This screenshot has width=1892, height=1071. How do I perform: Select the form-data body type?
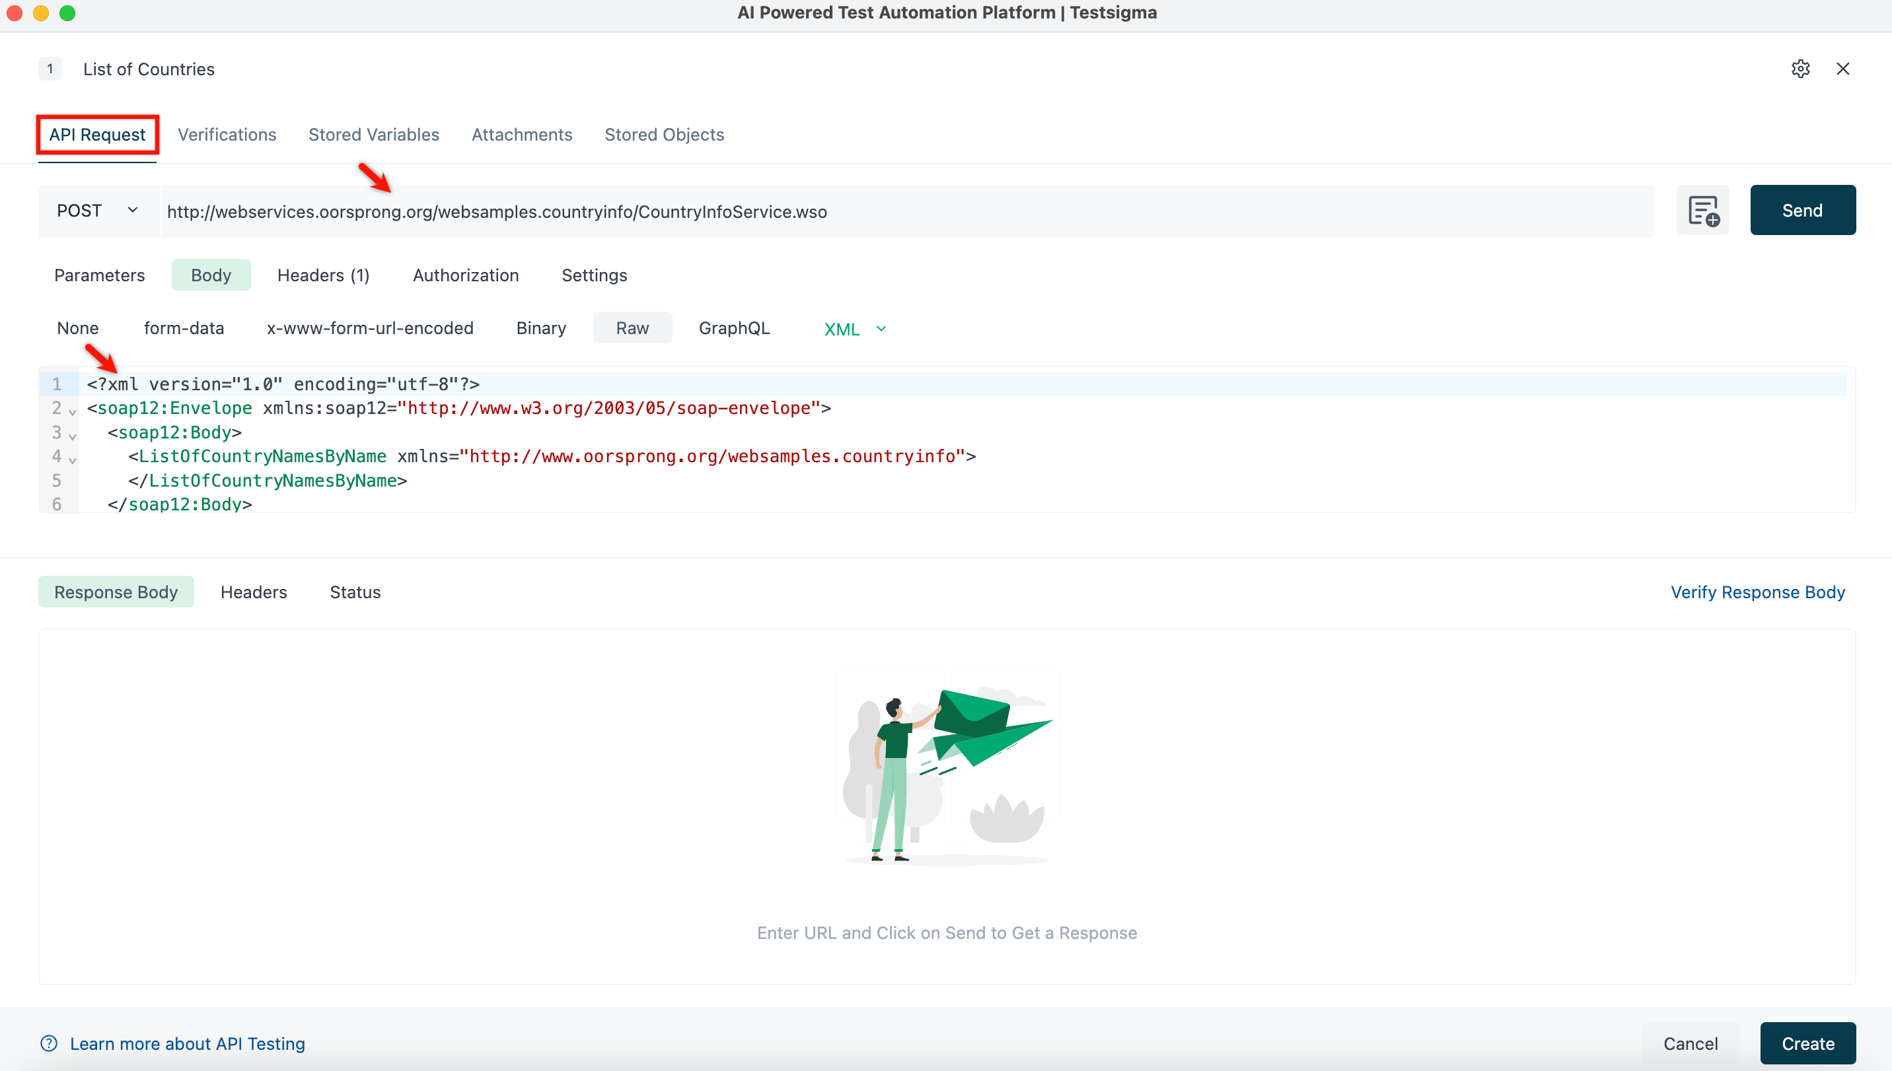(183, 328)
